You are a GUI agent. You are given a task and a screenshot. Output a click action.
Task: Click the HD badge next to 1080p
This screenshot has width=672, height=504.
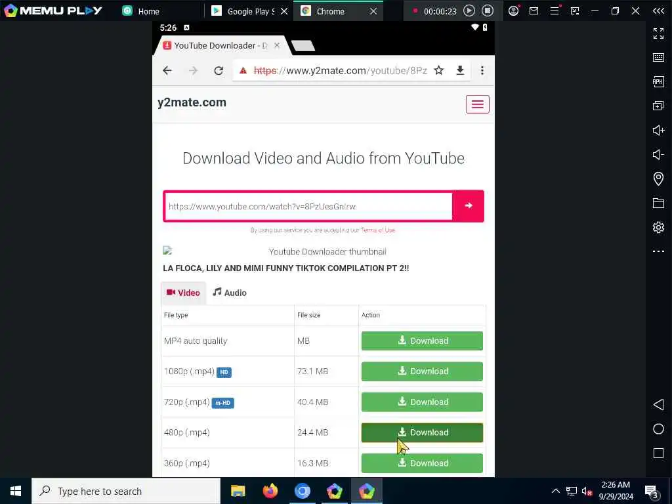tap(224, 373)
